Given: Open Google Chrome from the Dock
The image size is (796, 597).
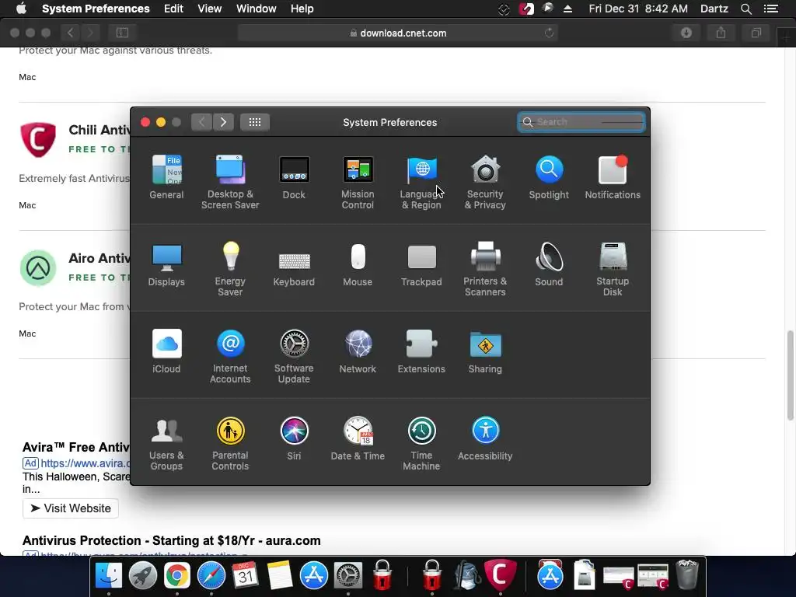Looking at the screenshot, I should 176,575.
